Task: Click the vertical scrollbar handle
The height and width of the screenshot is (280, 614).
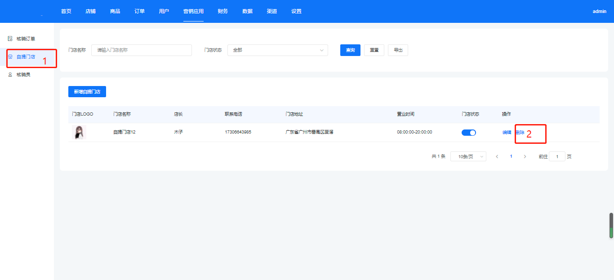Action: (x=611, y=225)
